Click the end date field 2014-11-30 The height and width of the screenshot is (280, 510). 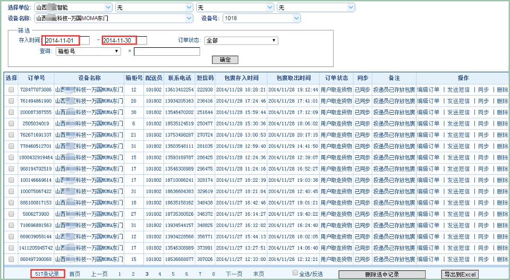124,40
